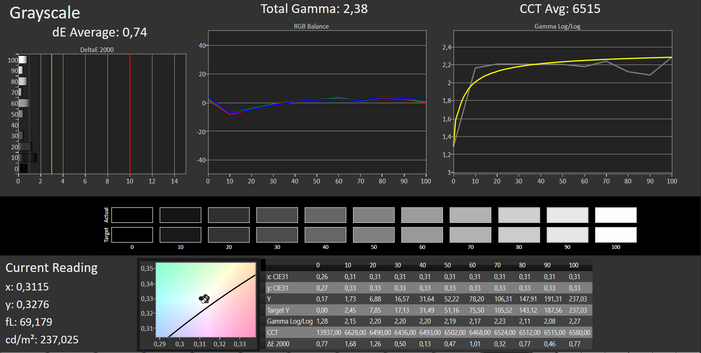Click the Actual swatch for level 10
This screenshot has height=353, width=701.
click(180, 215)
